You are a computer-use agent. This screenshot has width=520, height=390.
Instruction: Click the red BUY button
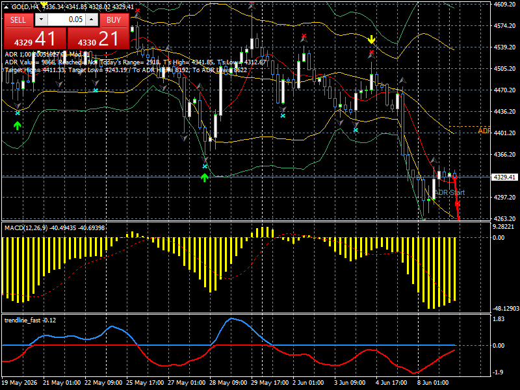(x=114, y=20)
